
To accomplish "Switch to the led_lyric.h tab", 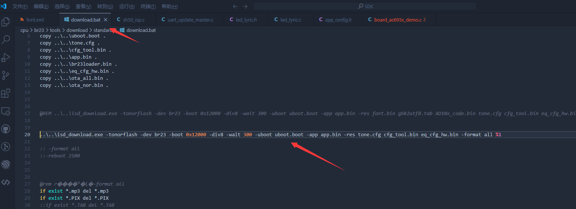I will 246,20.
